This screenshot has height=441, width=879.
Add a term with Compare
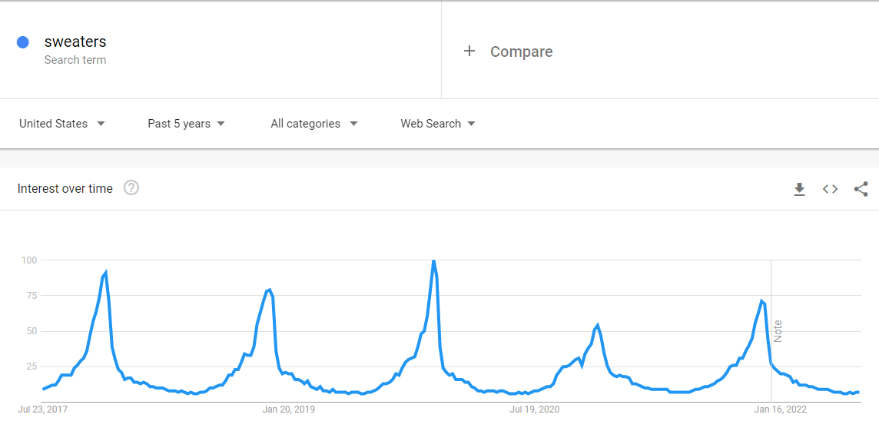(x=522, y=51)
